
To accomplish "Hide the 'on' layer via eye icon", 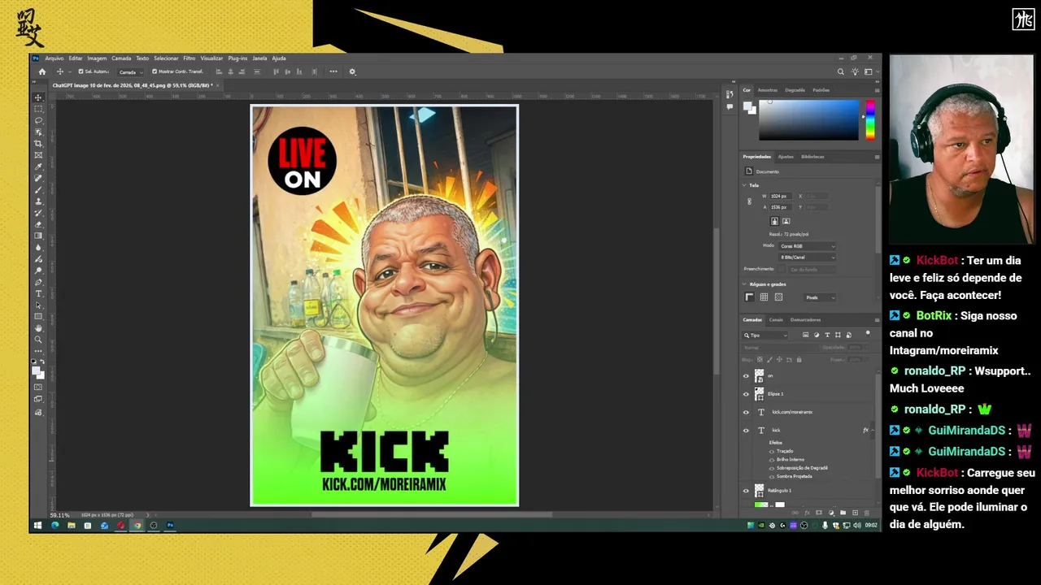I will [746, 375].
